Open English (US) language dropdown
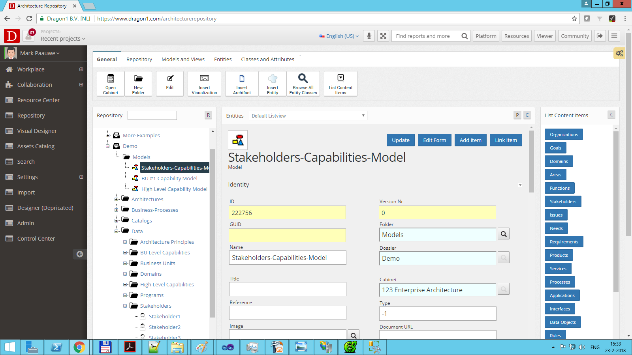The height and width of the screenshot is (355, 632). tap(339, 36)
